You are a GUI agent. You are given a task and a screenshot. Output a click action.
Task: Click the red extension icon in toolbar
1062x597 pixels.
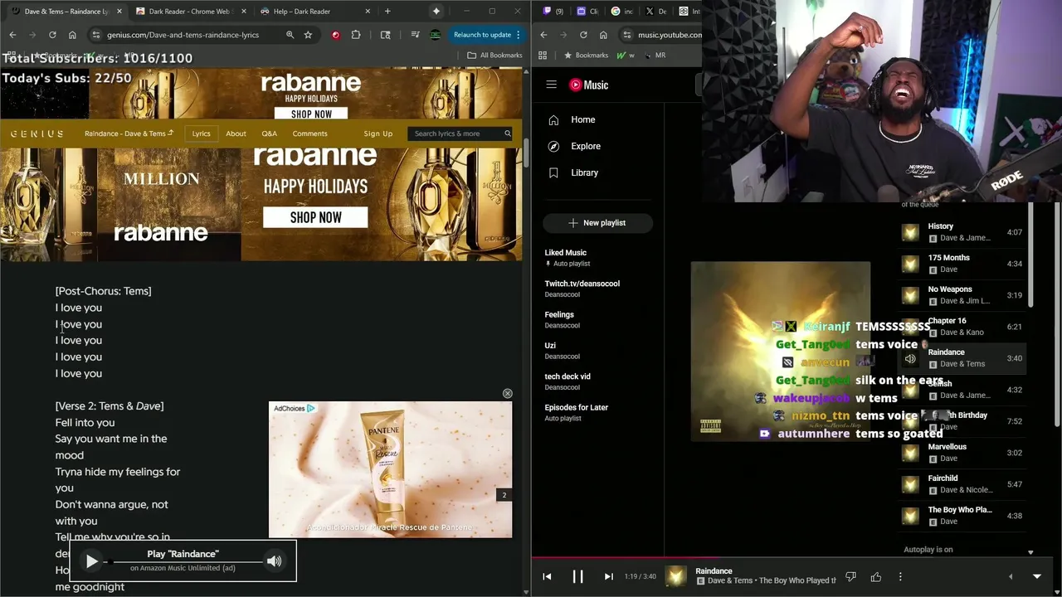(335, 35)
